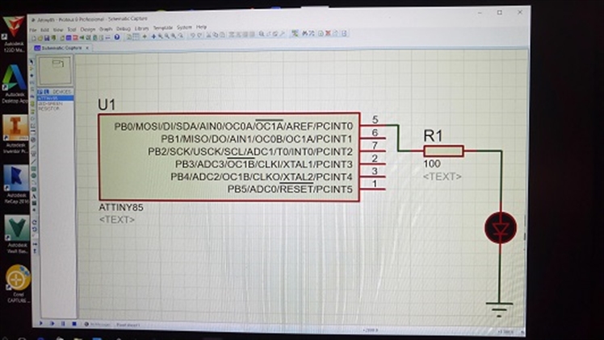Image resolution: width=604 pixels, height=340 pixels.
Task: Open Autodesk Desktop App shortcut
Action: [x=15, y=85]
